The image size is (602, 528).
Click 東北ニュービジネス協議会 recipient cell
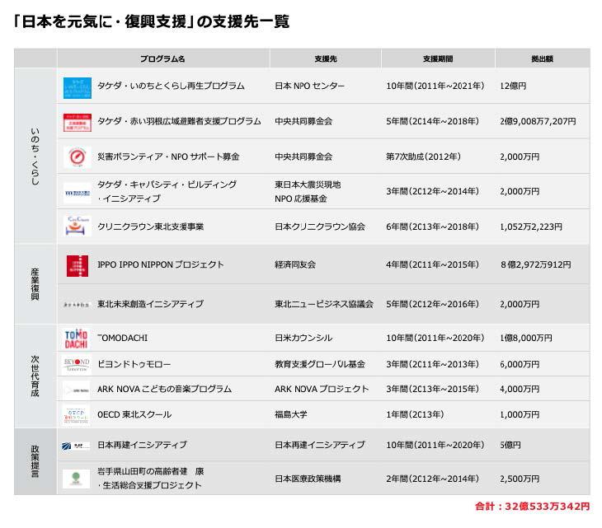(x=324, y=304)
